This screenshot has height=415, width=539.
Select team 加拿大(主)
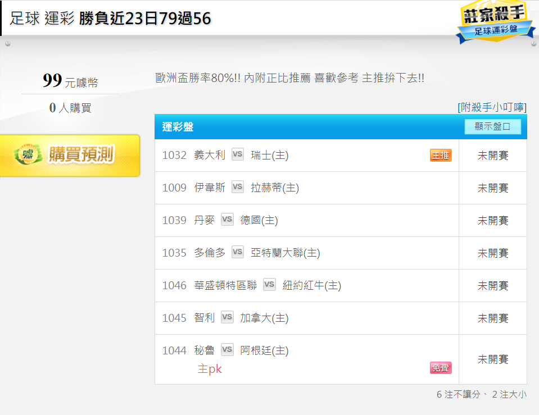point(264,318)
